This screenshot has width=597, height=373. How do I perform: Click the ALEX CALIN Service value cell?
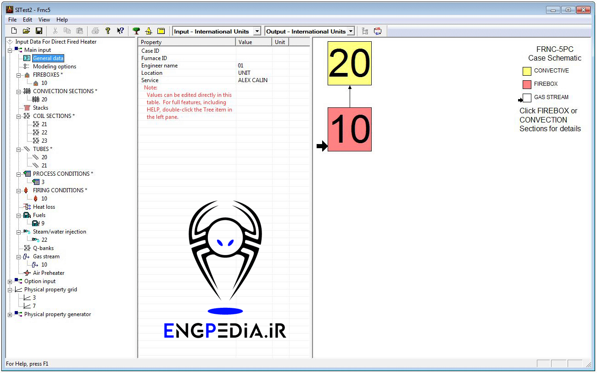[254, 80]
